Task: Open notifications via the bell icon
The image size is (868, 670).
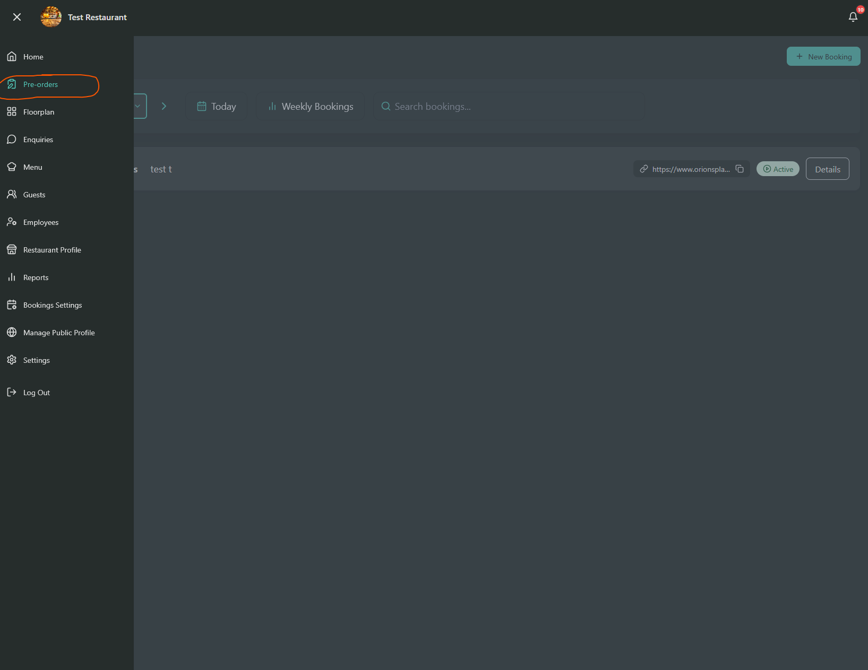Action: [853, 16]
